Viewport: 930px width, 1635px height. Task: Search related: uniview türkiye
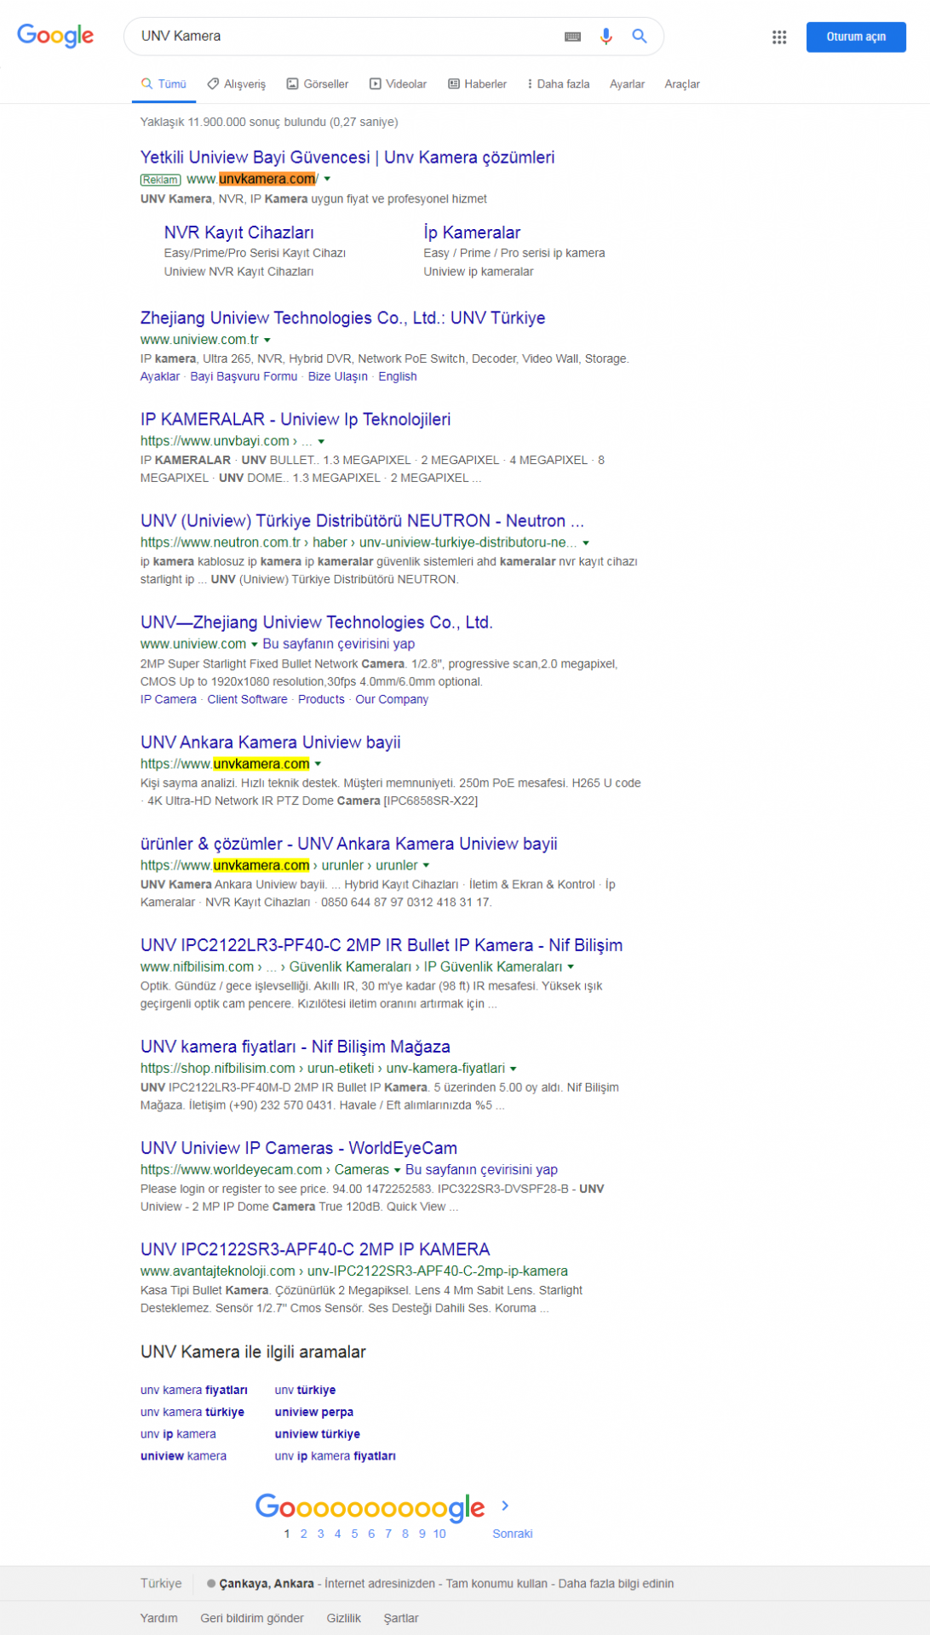point(318,1434)
